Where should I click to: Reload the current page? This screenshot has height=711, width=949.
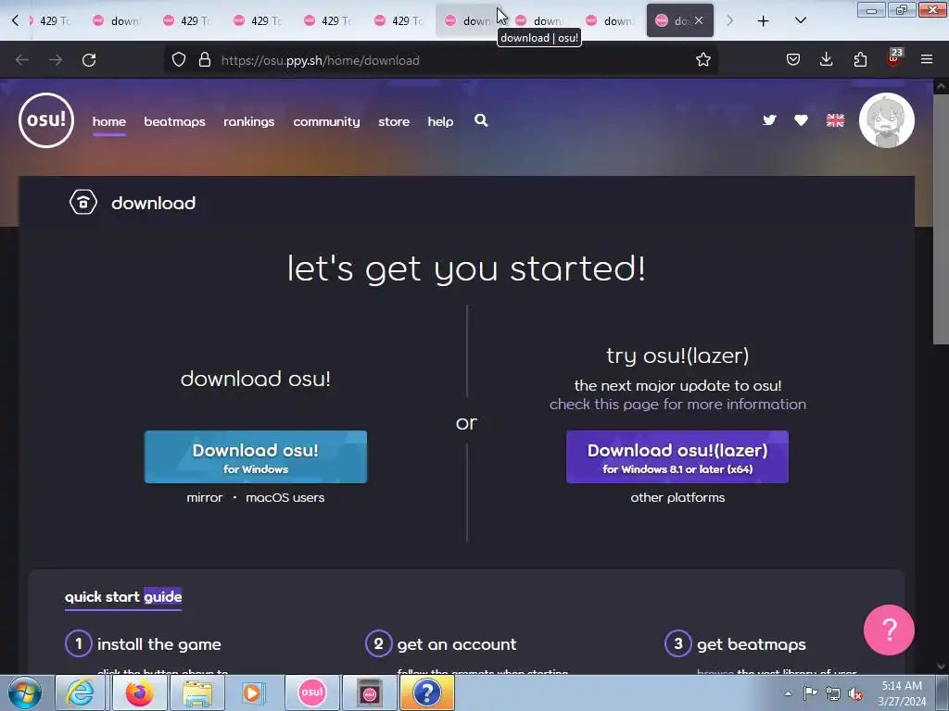point(89,60)
